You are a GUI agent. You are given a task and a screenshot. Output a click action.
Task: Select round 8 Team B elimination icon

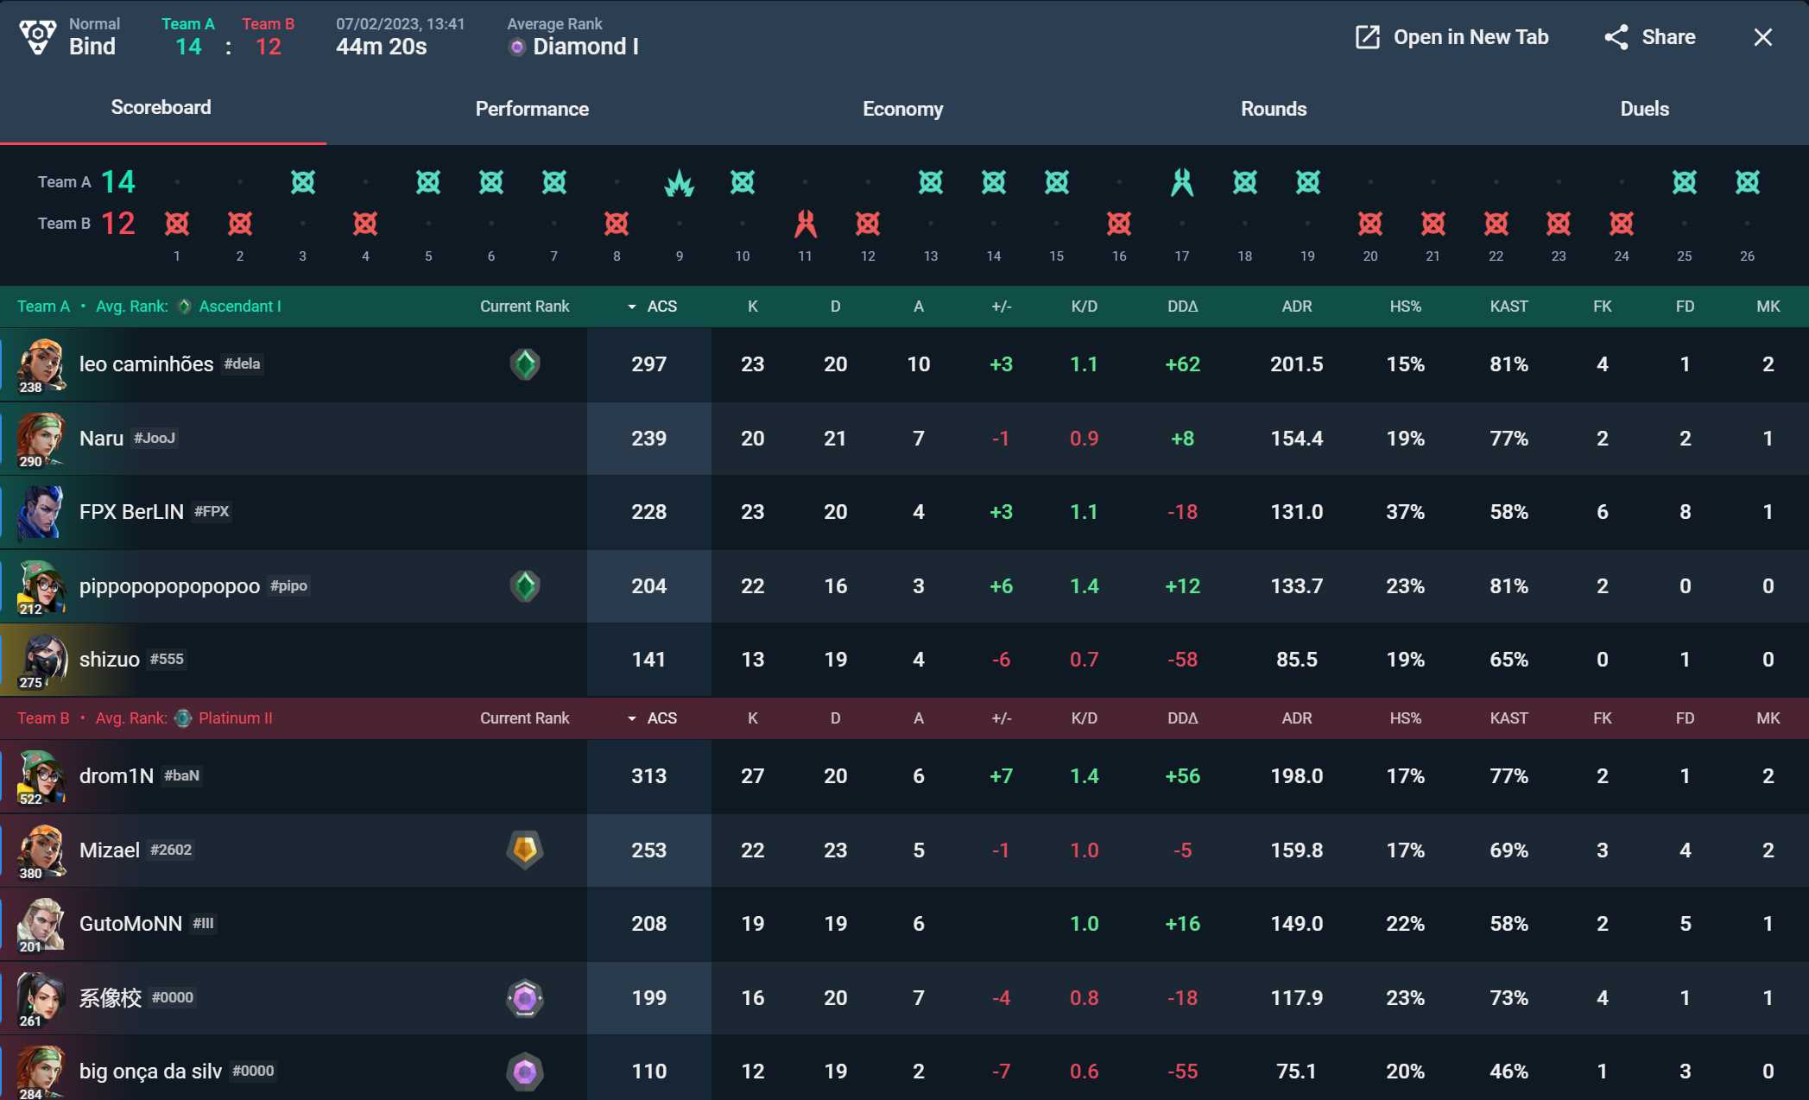coord(617,224)
